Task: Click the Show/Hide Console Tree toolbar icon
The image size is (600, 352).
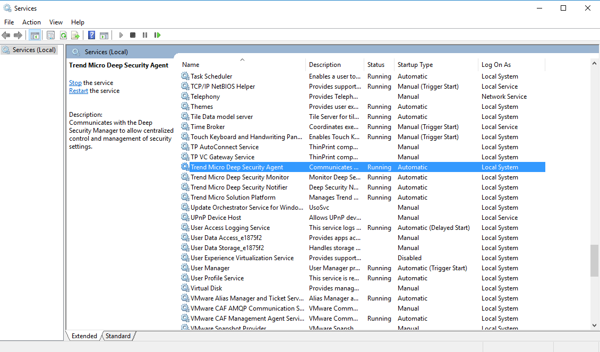Action: [x=35, y=36]
